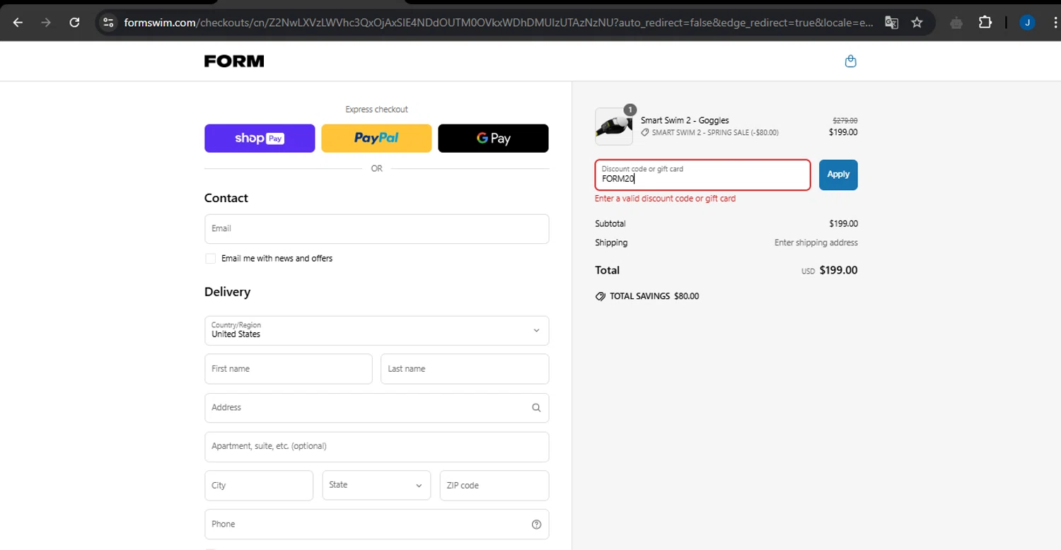Open the browser extensions puzzle icon

(985, 23)
